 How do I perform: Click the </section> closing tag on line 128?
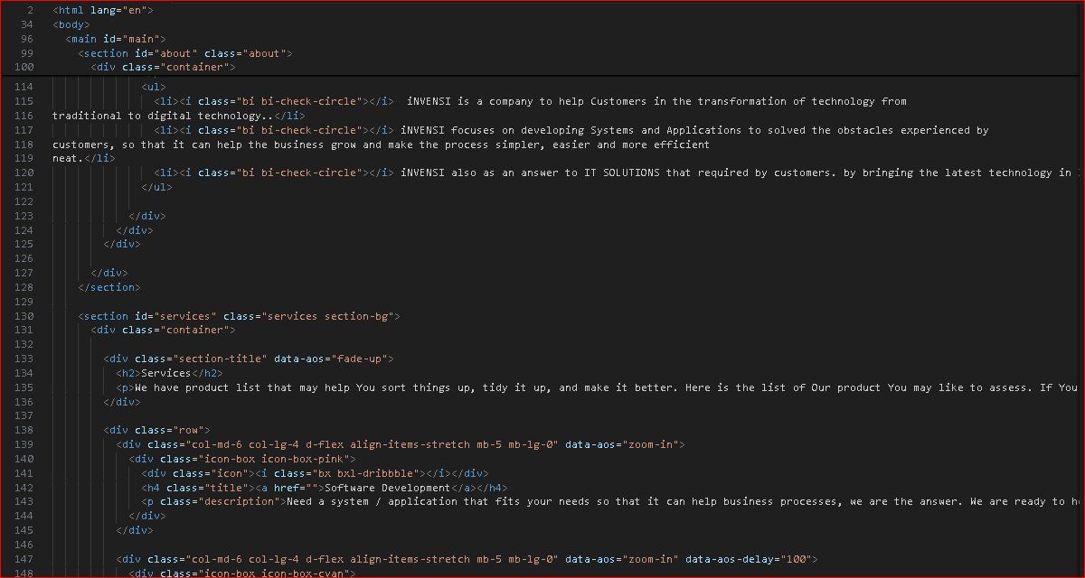click(x=109, y=287)
